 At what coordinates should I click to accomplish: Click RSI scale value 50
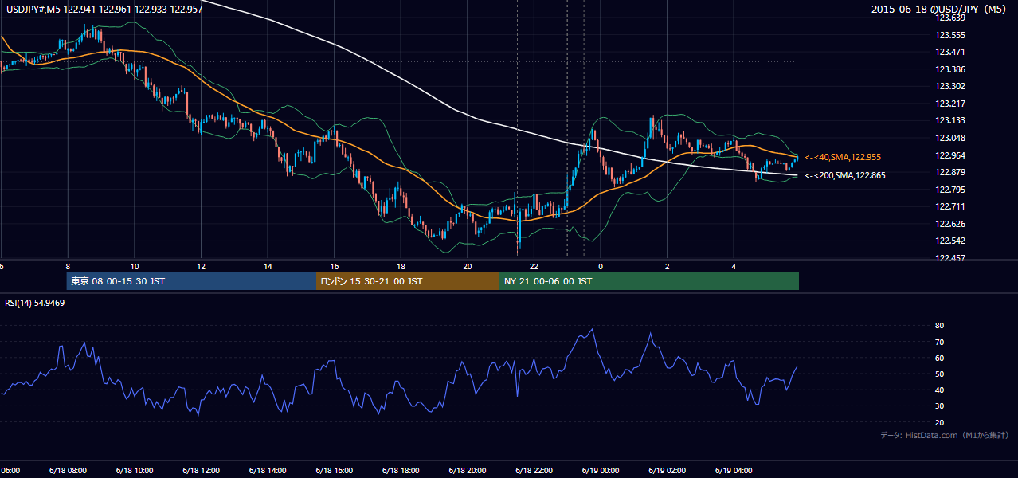[x=939, y=374]
